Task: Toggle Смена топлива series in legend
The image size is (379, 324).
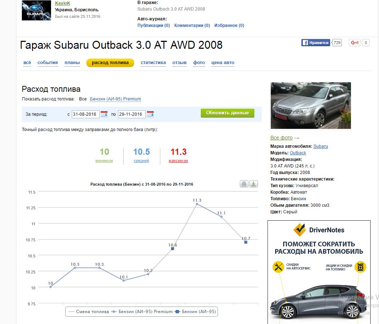Action: pos(89,312)
